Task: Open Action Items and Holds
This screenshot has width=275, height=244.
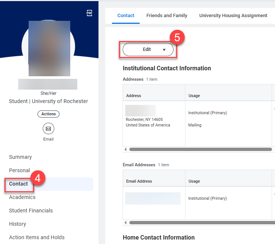Action: pos(37,237)
